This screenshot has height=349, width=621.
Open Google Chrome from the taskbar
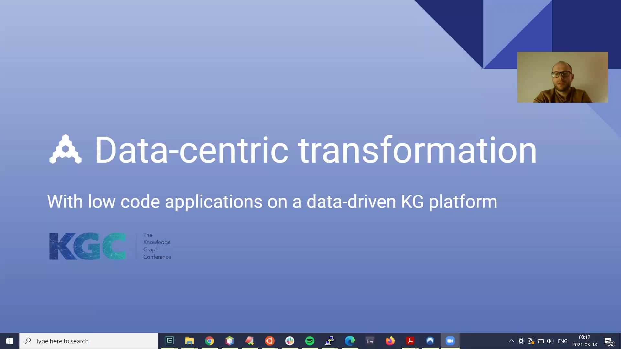click(210, 341)
